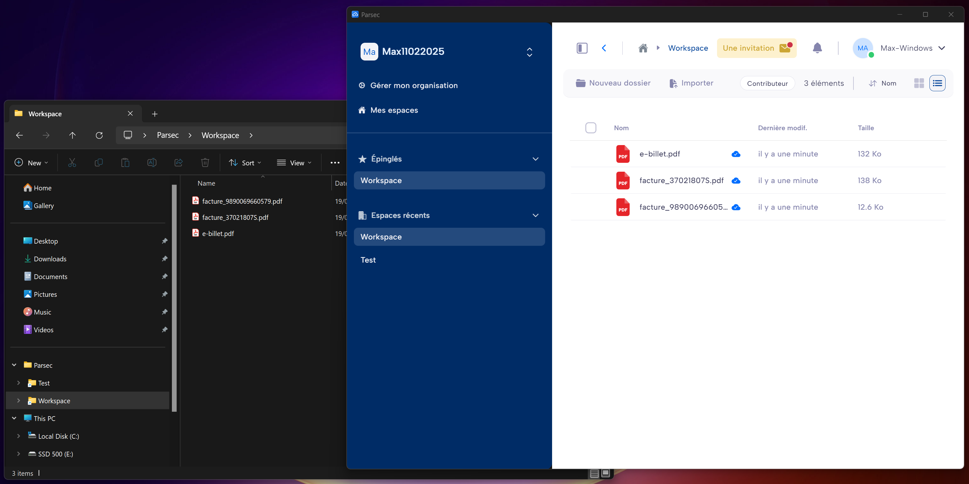This screenshot has width=969, height=484.
Task: Click the cloud sync icon for e-billet.pdf
Action: point(736,154)
